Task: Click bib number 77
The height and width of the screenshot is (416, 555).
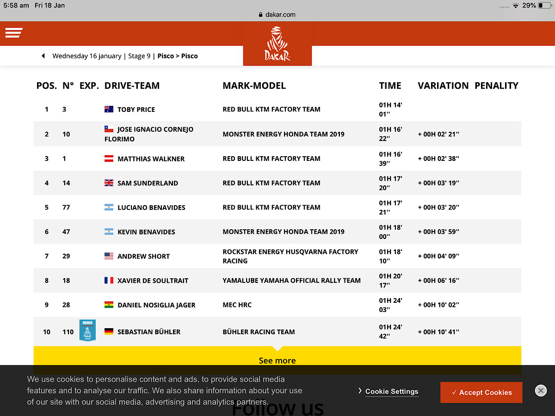Action: point(66,208)
